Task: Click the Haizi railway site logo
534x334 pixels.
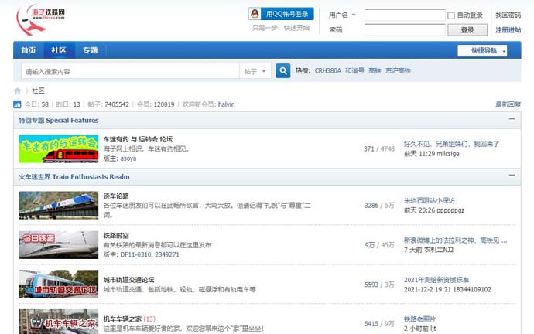Action: click(40, 19)
